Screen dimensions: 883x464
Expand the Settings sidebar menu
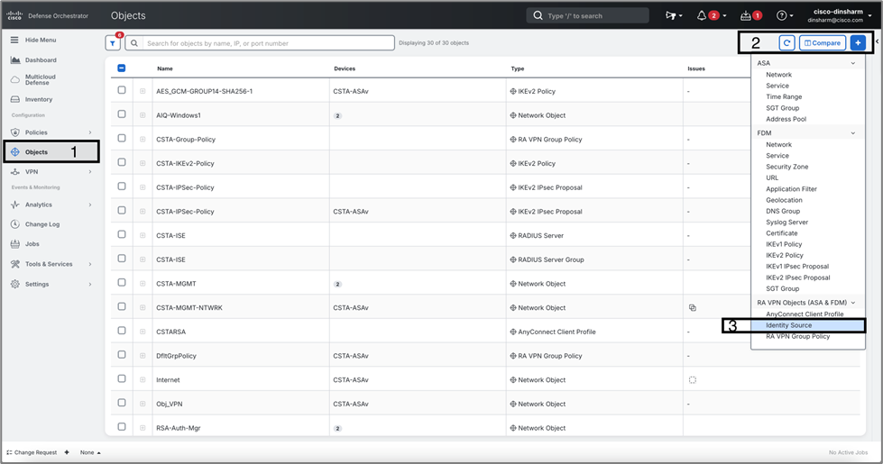[x=90, y=285]
